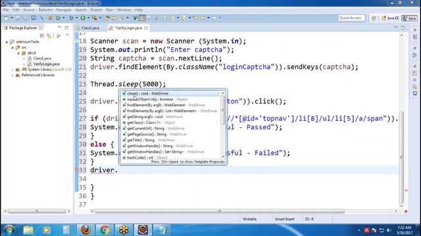The width and height of the screenshot is (421, 236).
Task: Click the Debug bug toolbar icon
Action: tap(72, 18)
